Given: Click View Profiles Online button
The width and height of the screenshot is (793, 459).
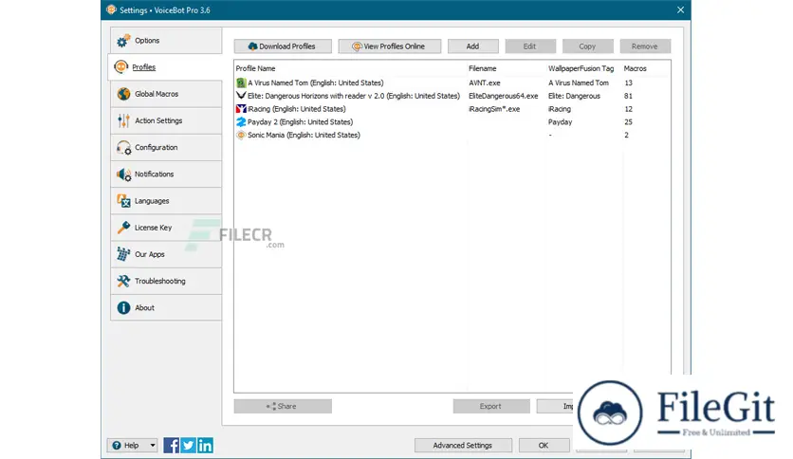Looking at the screenshot, I should pos(390,46).
